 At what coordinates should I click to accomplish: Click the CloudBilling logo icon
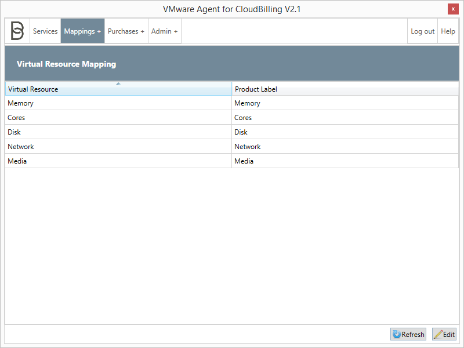point(17,30)
